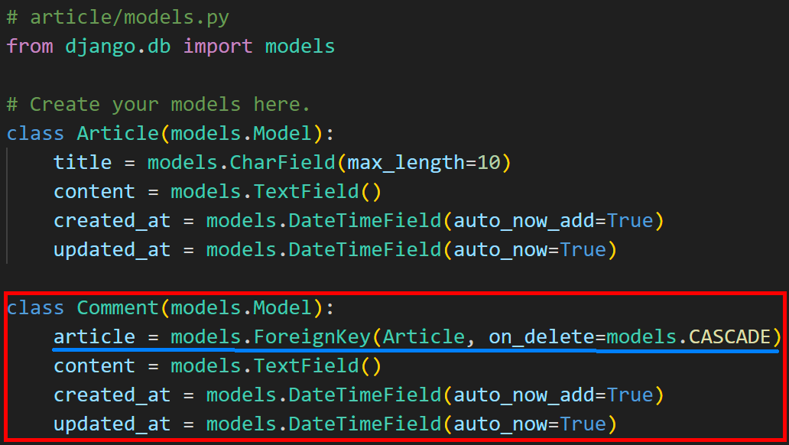Click 'auto_now' in Comment's updated_at line
The width and height of the screenshot is (789, 445).
pyautogui.click(x=500, y=424)
